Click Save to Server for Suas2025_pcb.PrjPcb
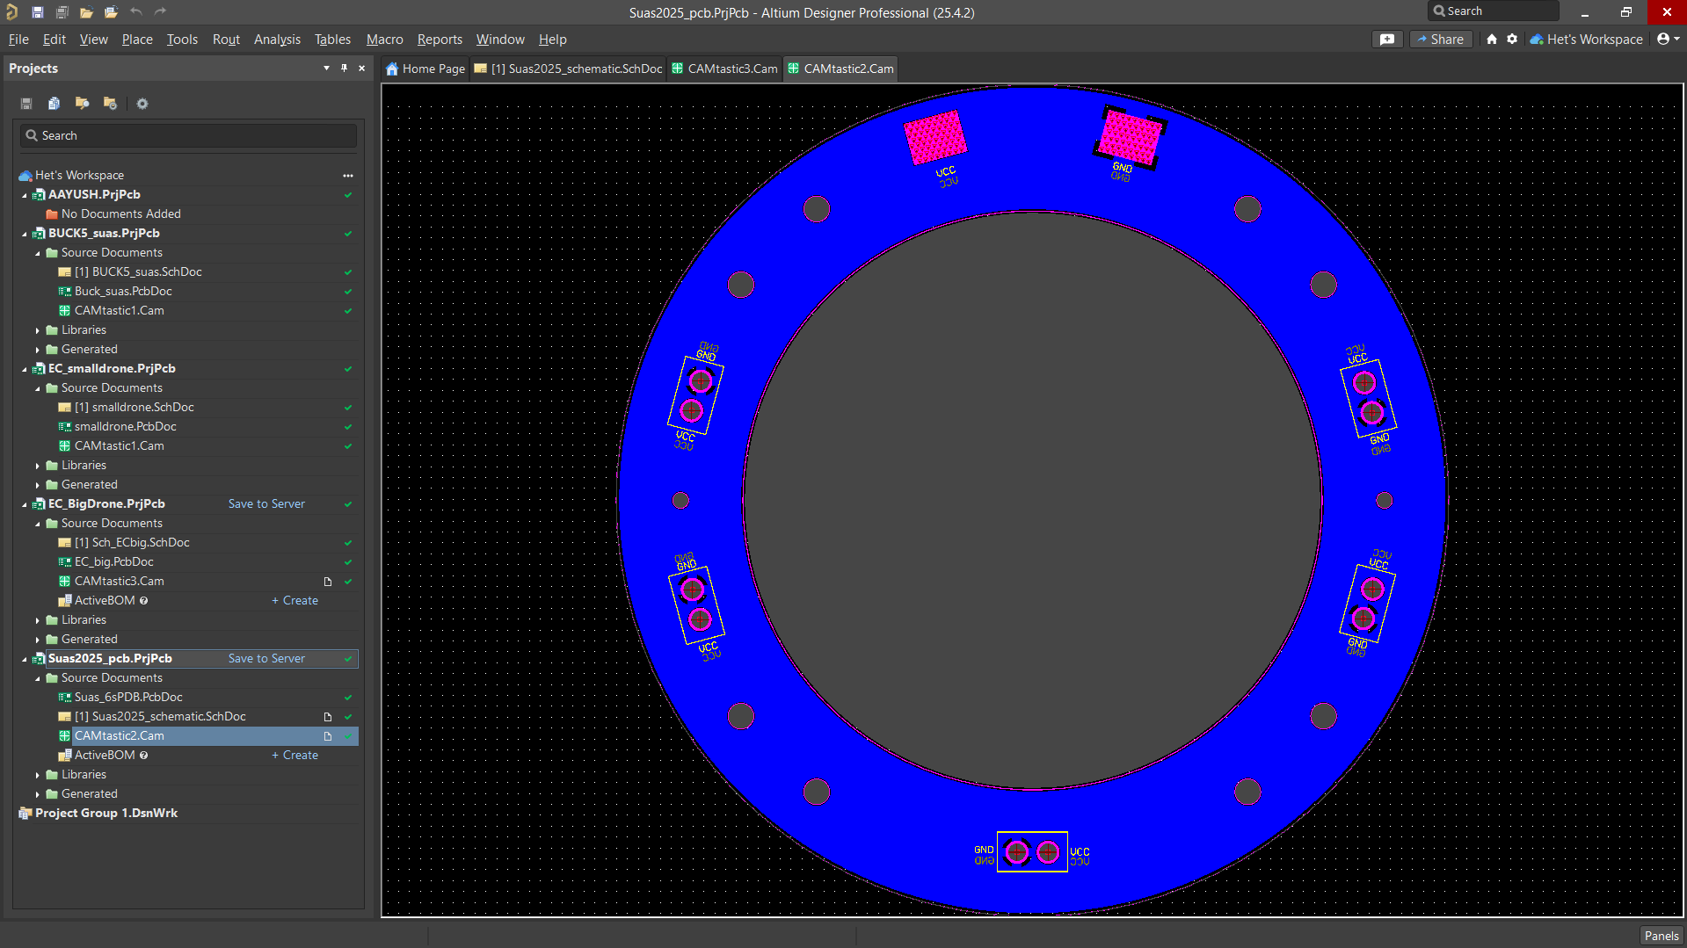 coord(266,658)
